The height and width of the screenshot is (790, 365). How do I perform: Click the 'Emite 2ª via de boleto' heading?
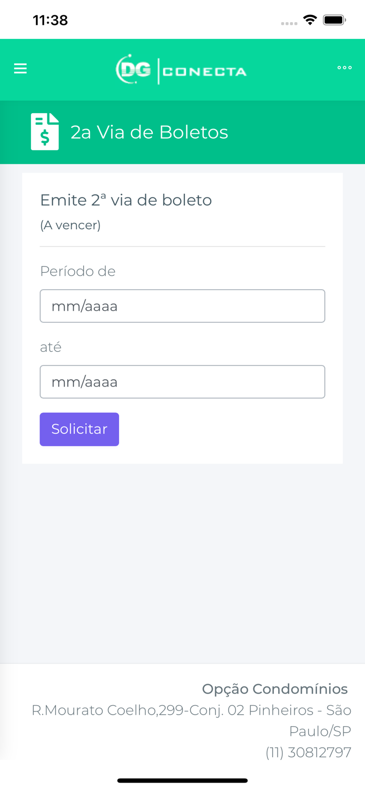126,200
